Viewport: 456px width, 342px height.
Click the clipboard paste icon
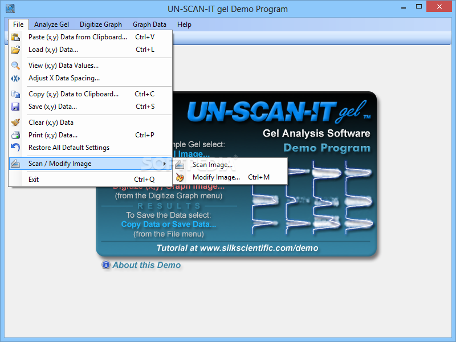pyautogui.click(x=15, y=37)
